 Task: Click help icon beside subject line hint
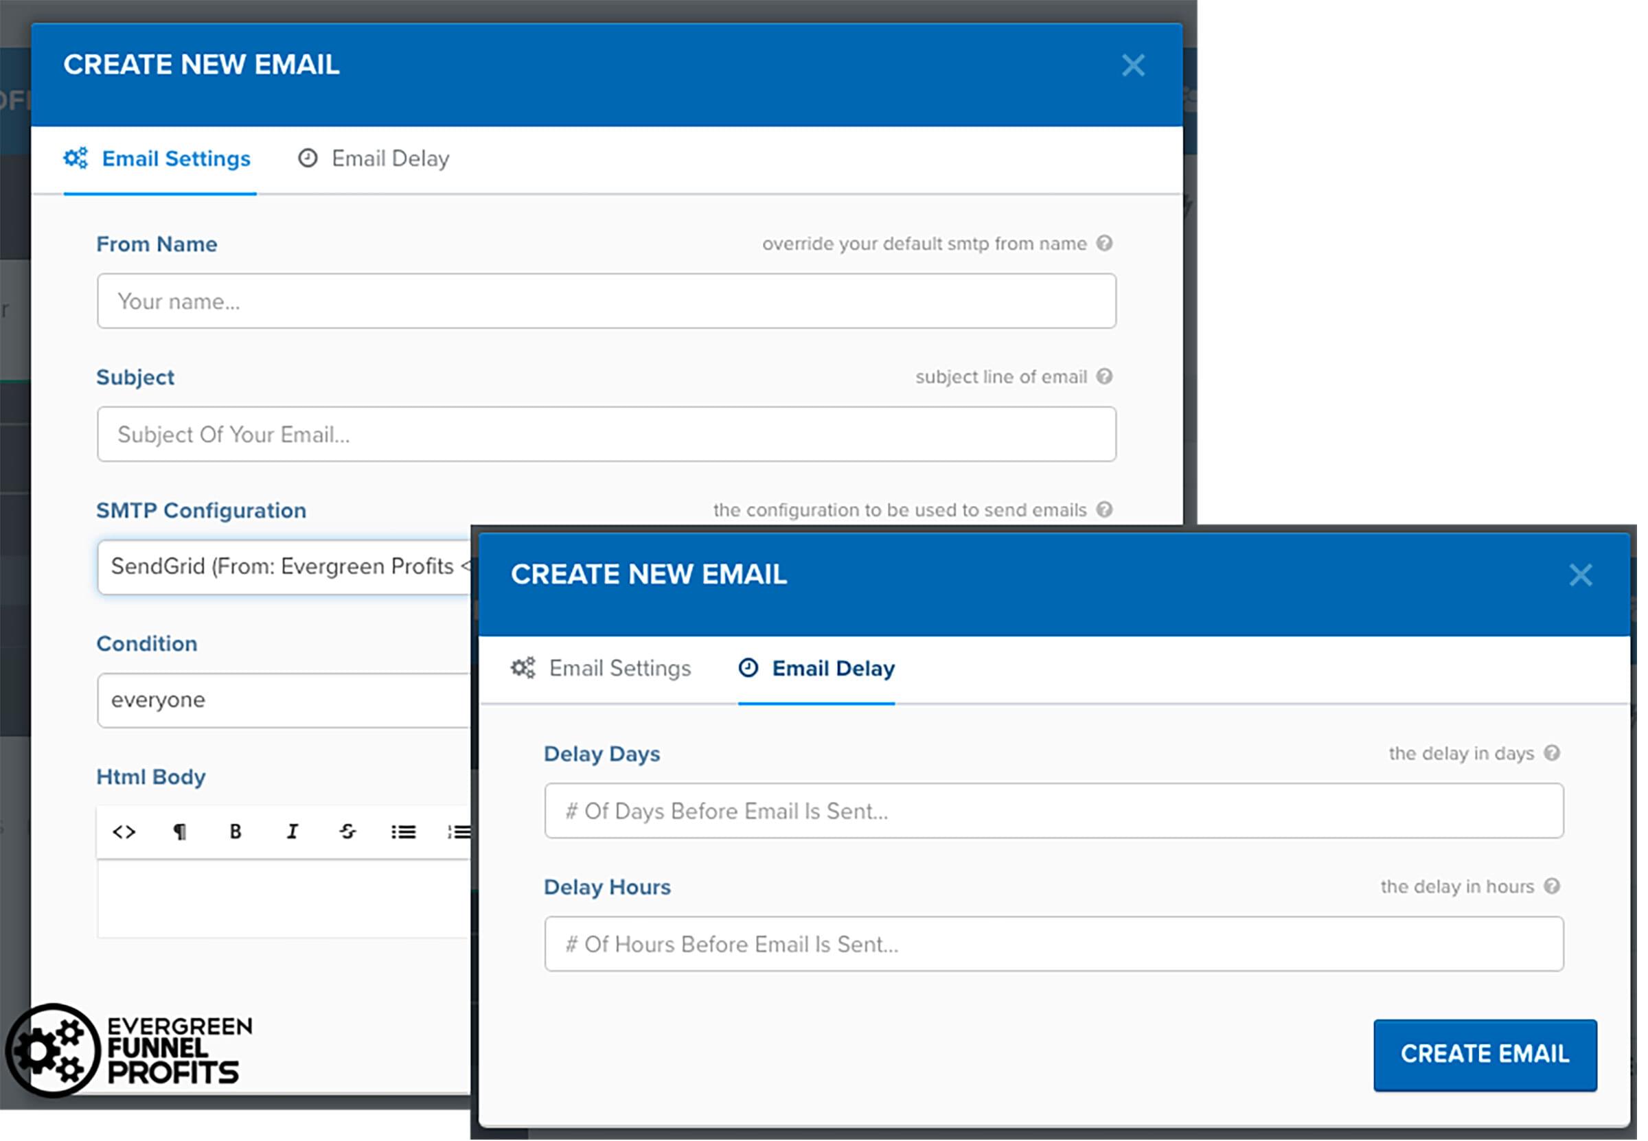(x=1105, y=377)
